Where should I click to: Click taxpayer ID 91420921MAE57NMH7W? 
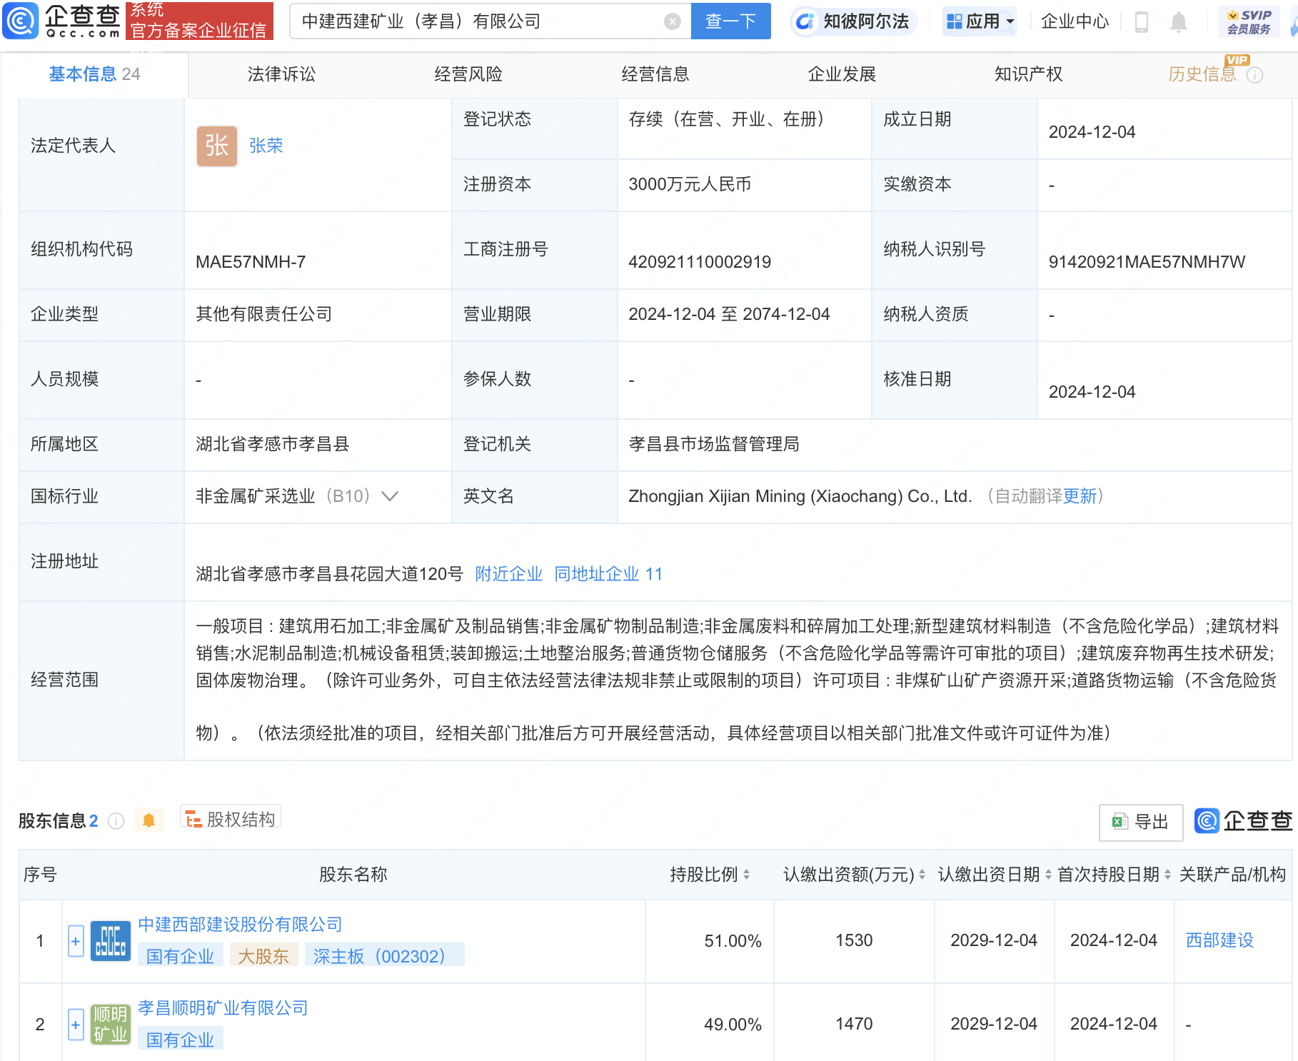tap(1147, 262)
